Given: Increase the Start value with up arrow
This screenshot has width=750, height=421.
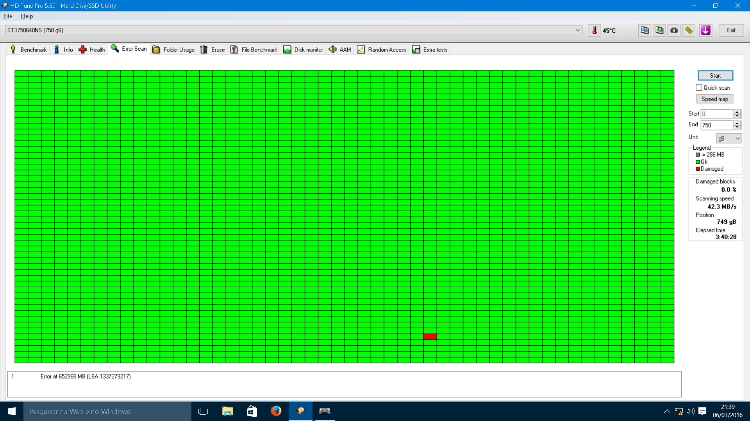Looking at the screenshot, I should click(737, 112).
